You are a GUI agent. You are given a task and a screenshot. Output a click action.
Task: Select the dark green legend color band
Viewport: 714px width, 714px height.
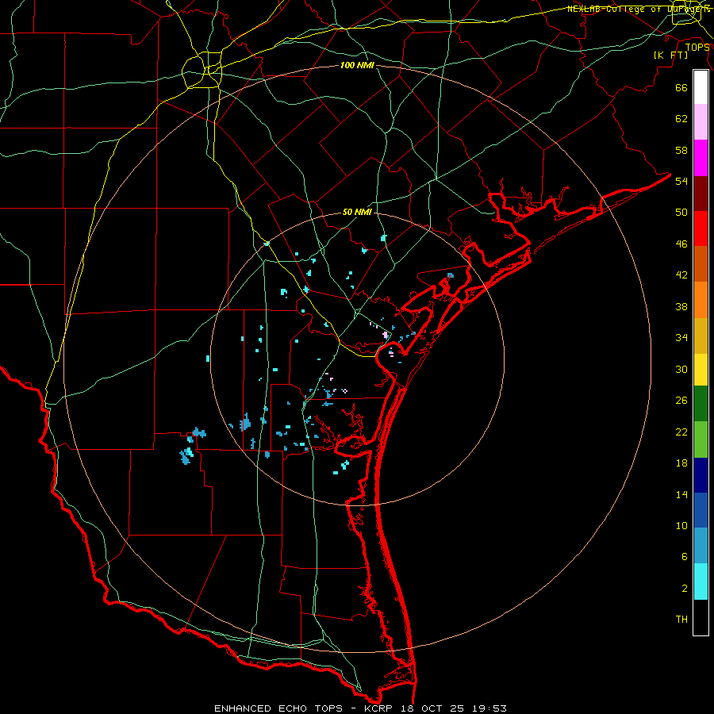pos(701,404)
